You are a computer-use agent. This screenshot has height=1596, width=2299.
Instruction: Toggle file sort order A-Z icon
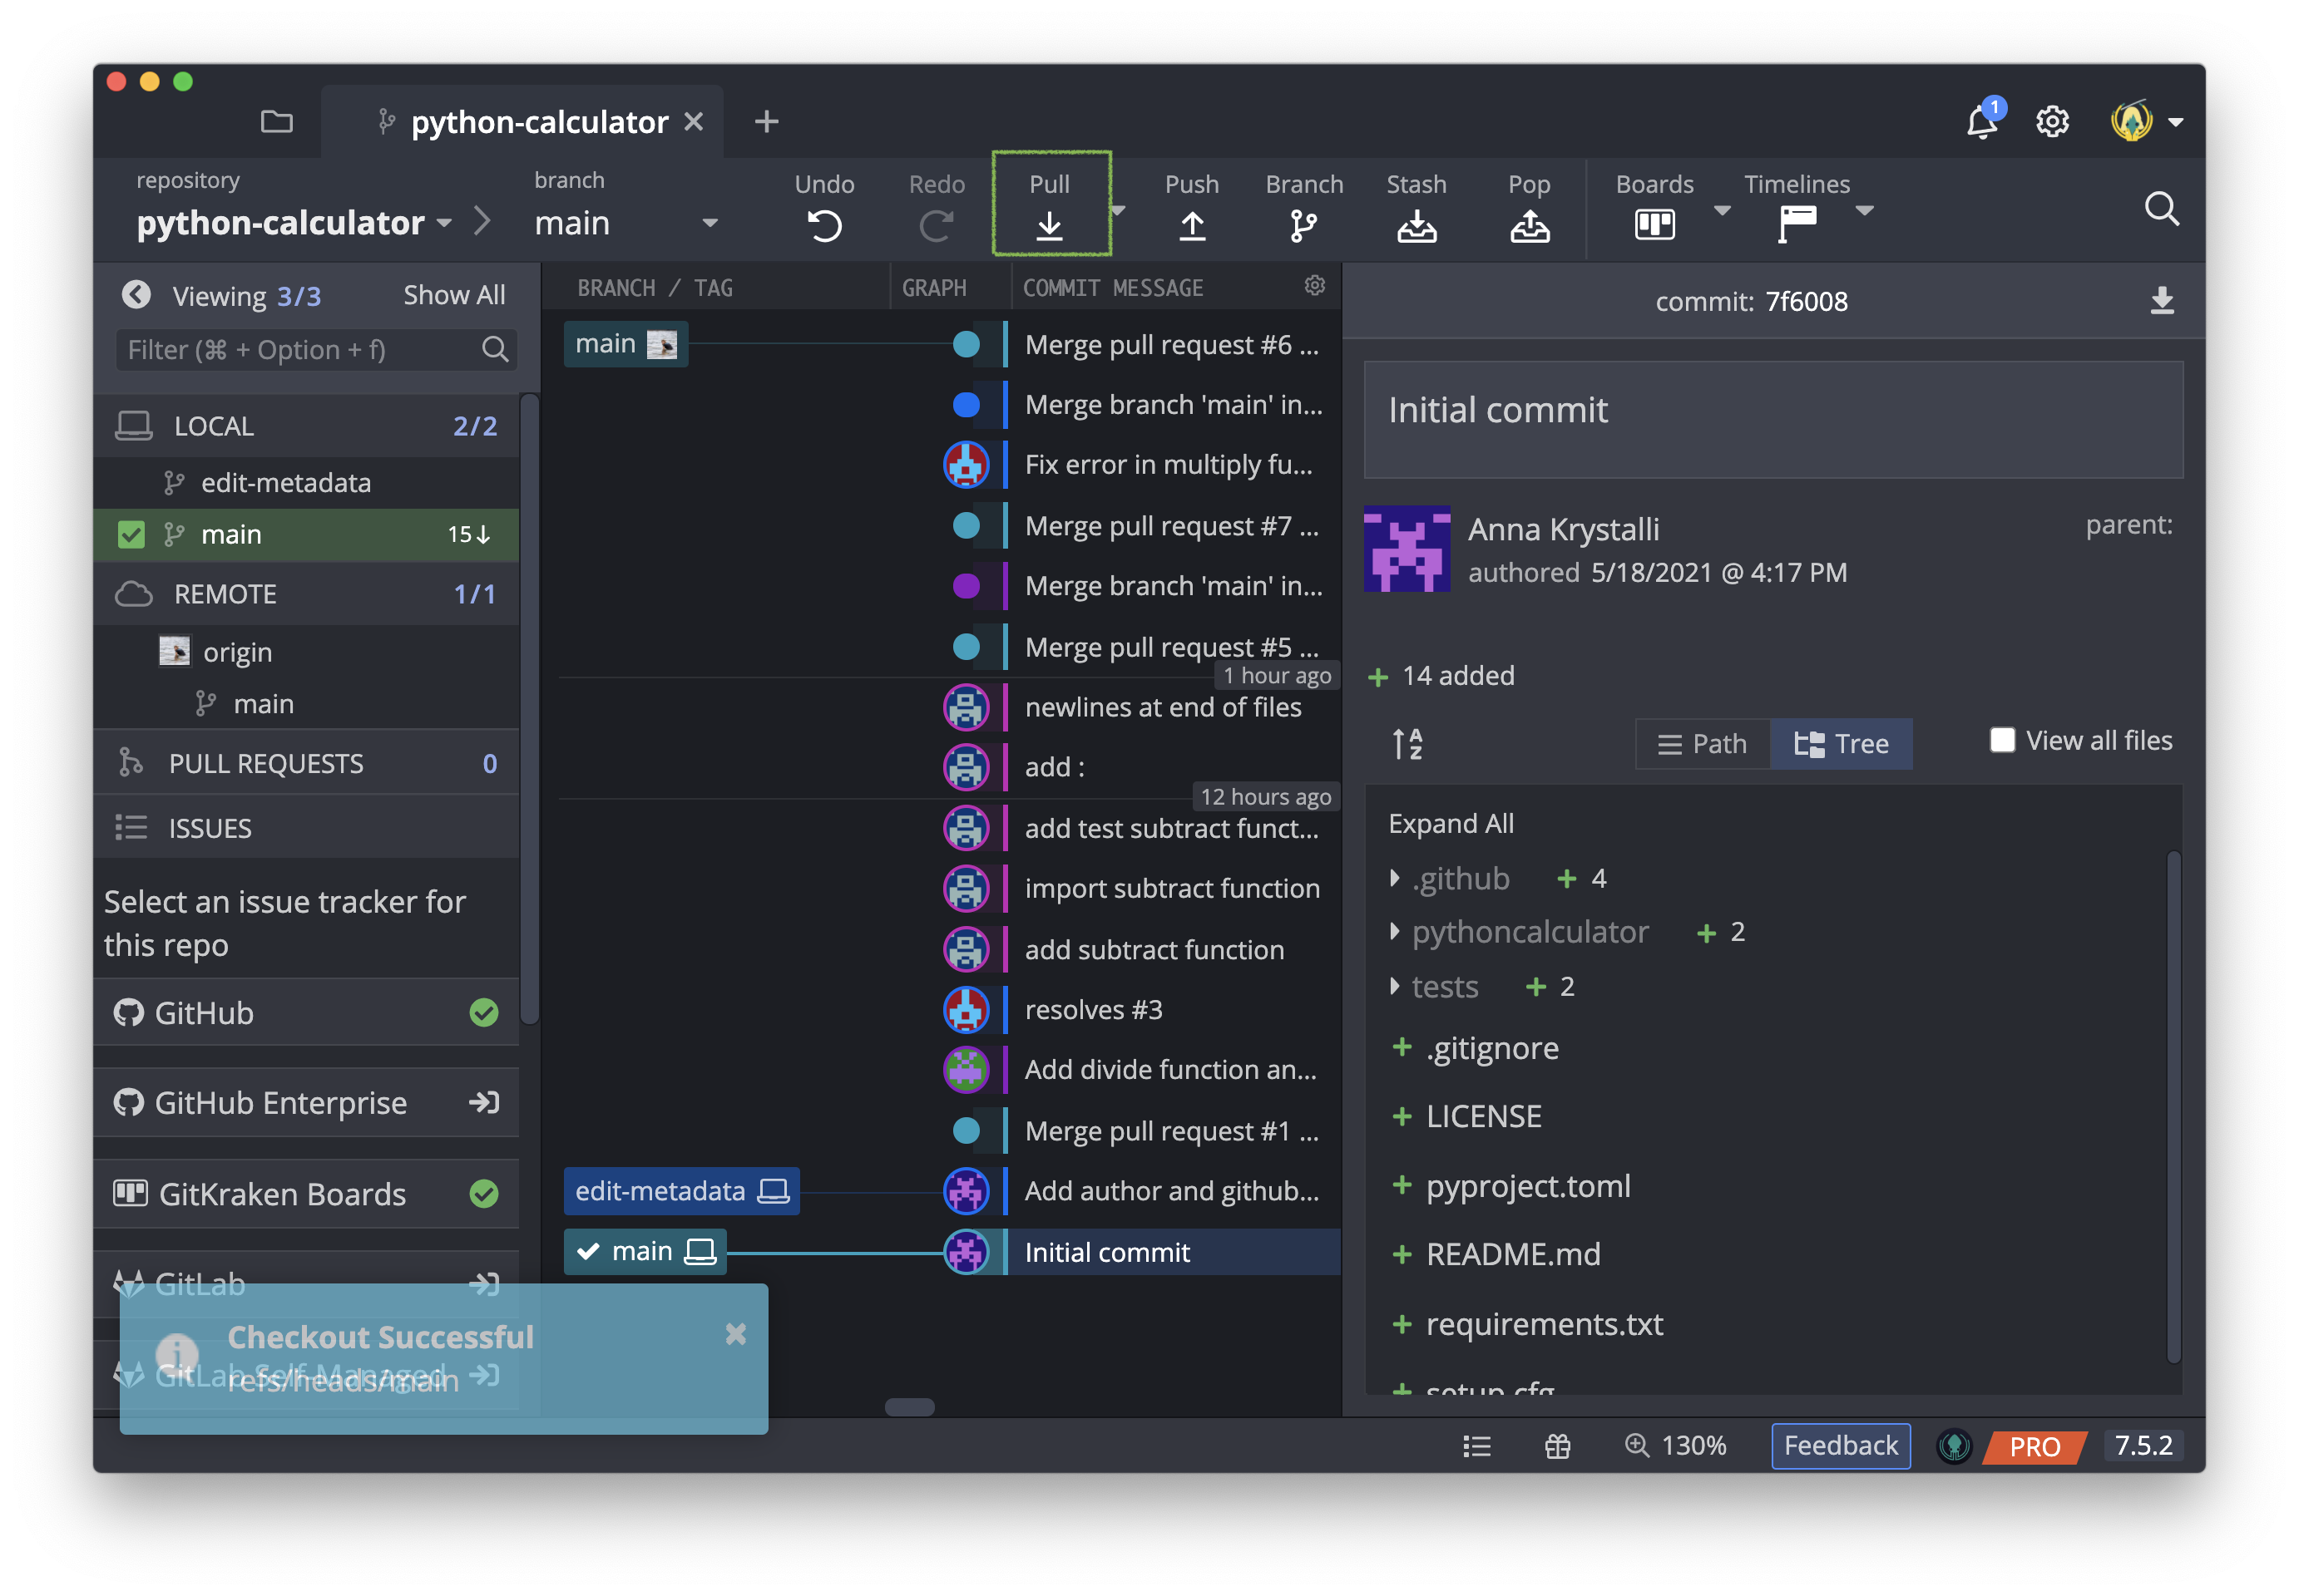[1407, 743]
